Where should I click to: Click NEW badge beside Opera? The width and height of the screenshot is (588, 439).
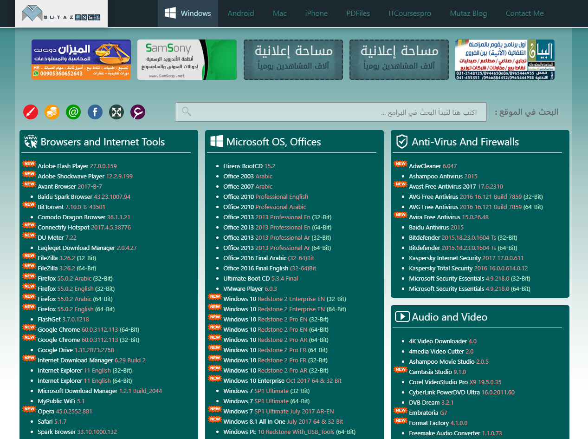tap(30, 409)
